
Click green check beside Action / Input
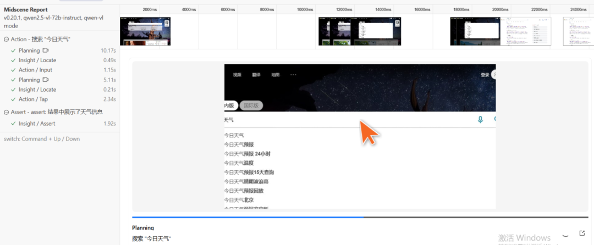(14, 70)
